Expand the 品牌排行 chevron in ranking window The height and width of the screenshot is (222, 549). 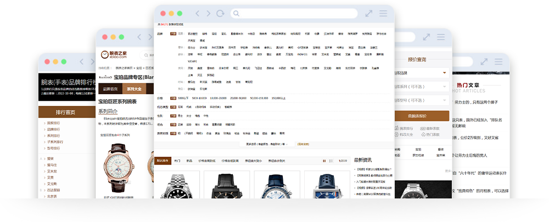coord(44,129)
